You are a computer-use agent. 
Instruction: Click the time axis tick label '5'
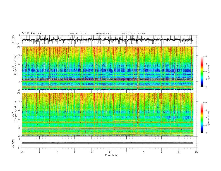coord(109,152)
